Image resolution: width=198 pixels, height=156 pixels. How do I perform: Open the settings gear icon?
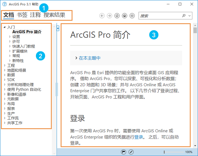[x=132, y=16]
